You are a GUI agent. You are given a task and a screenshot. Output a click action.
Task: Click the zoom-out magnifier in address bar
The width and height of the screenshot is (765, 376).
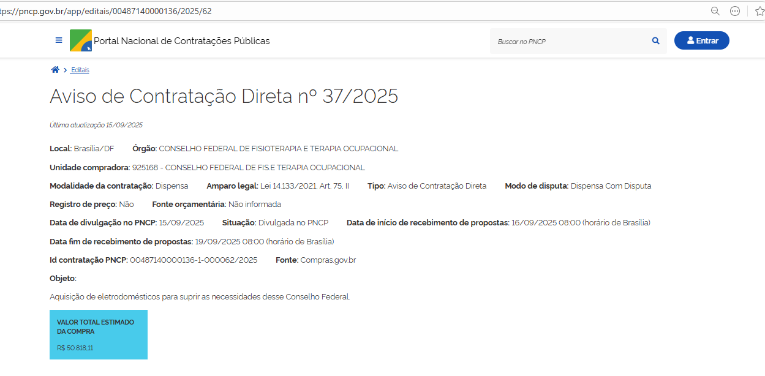click(715, 11)
